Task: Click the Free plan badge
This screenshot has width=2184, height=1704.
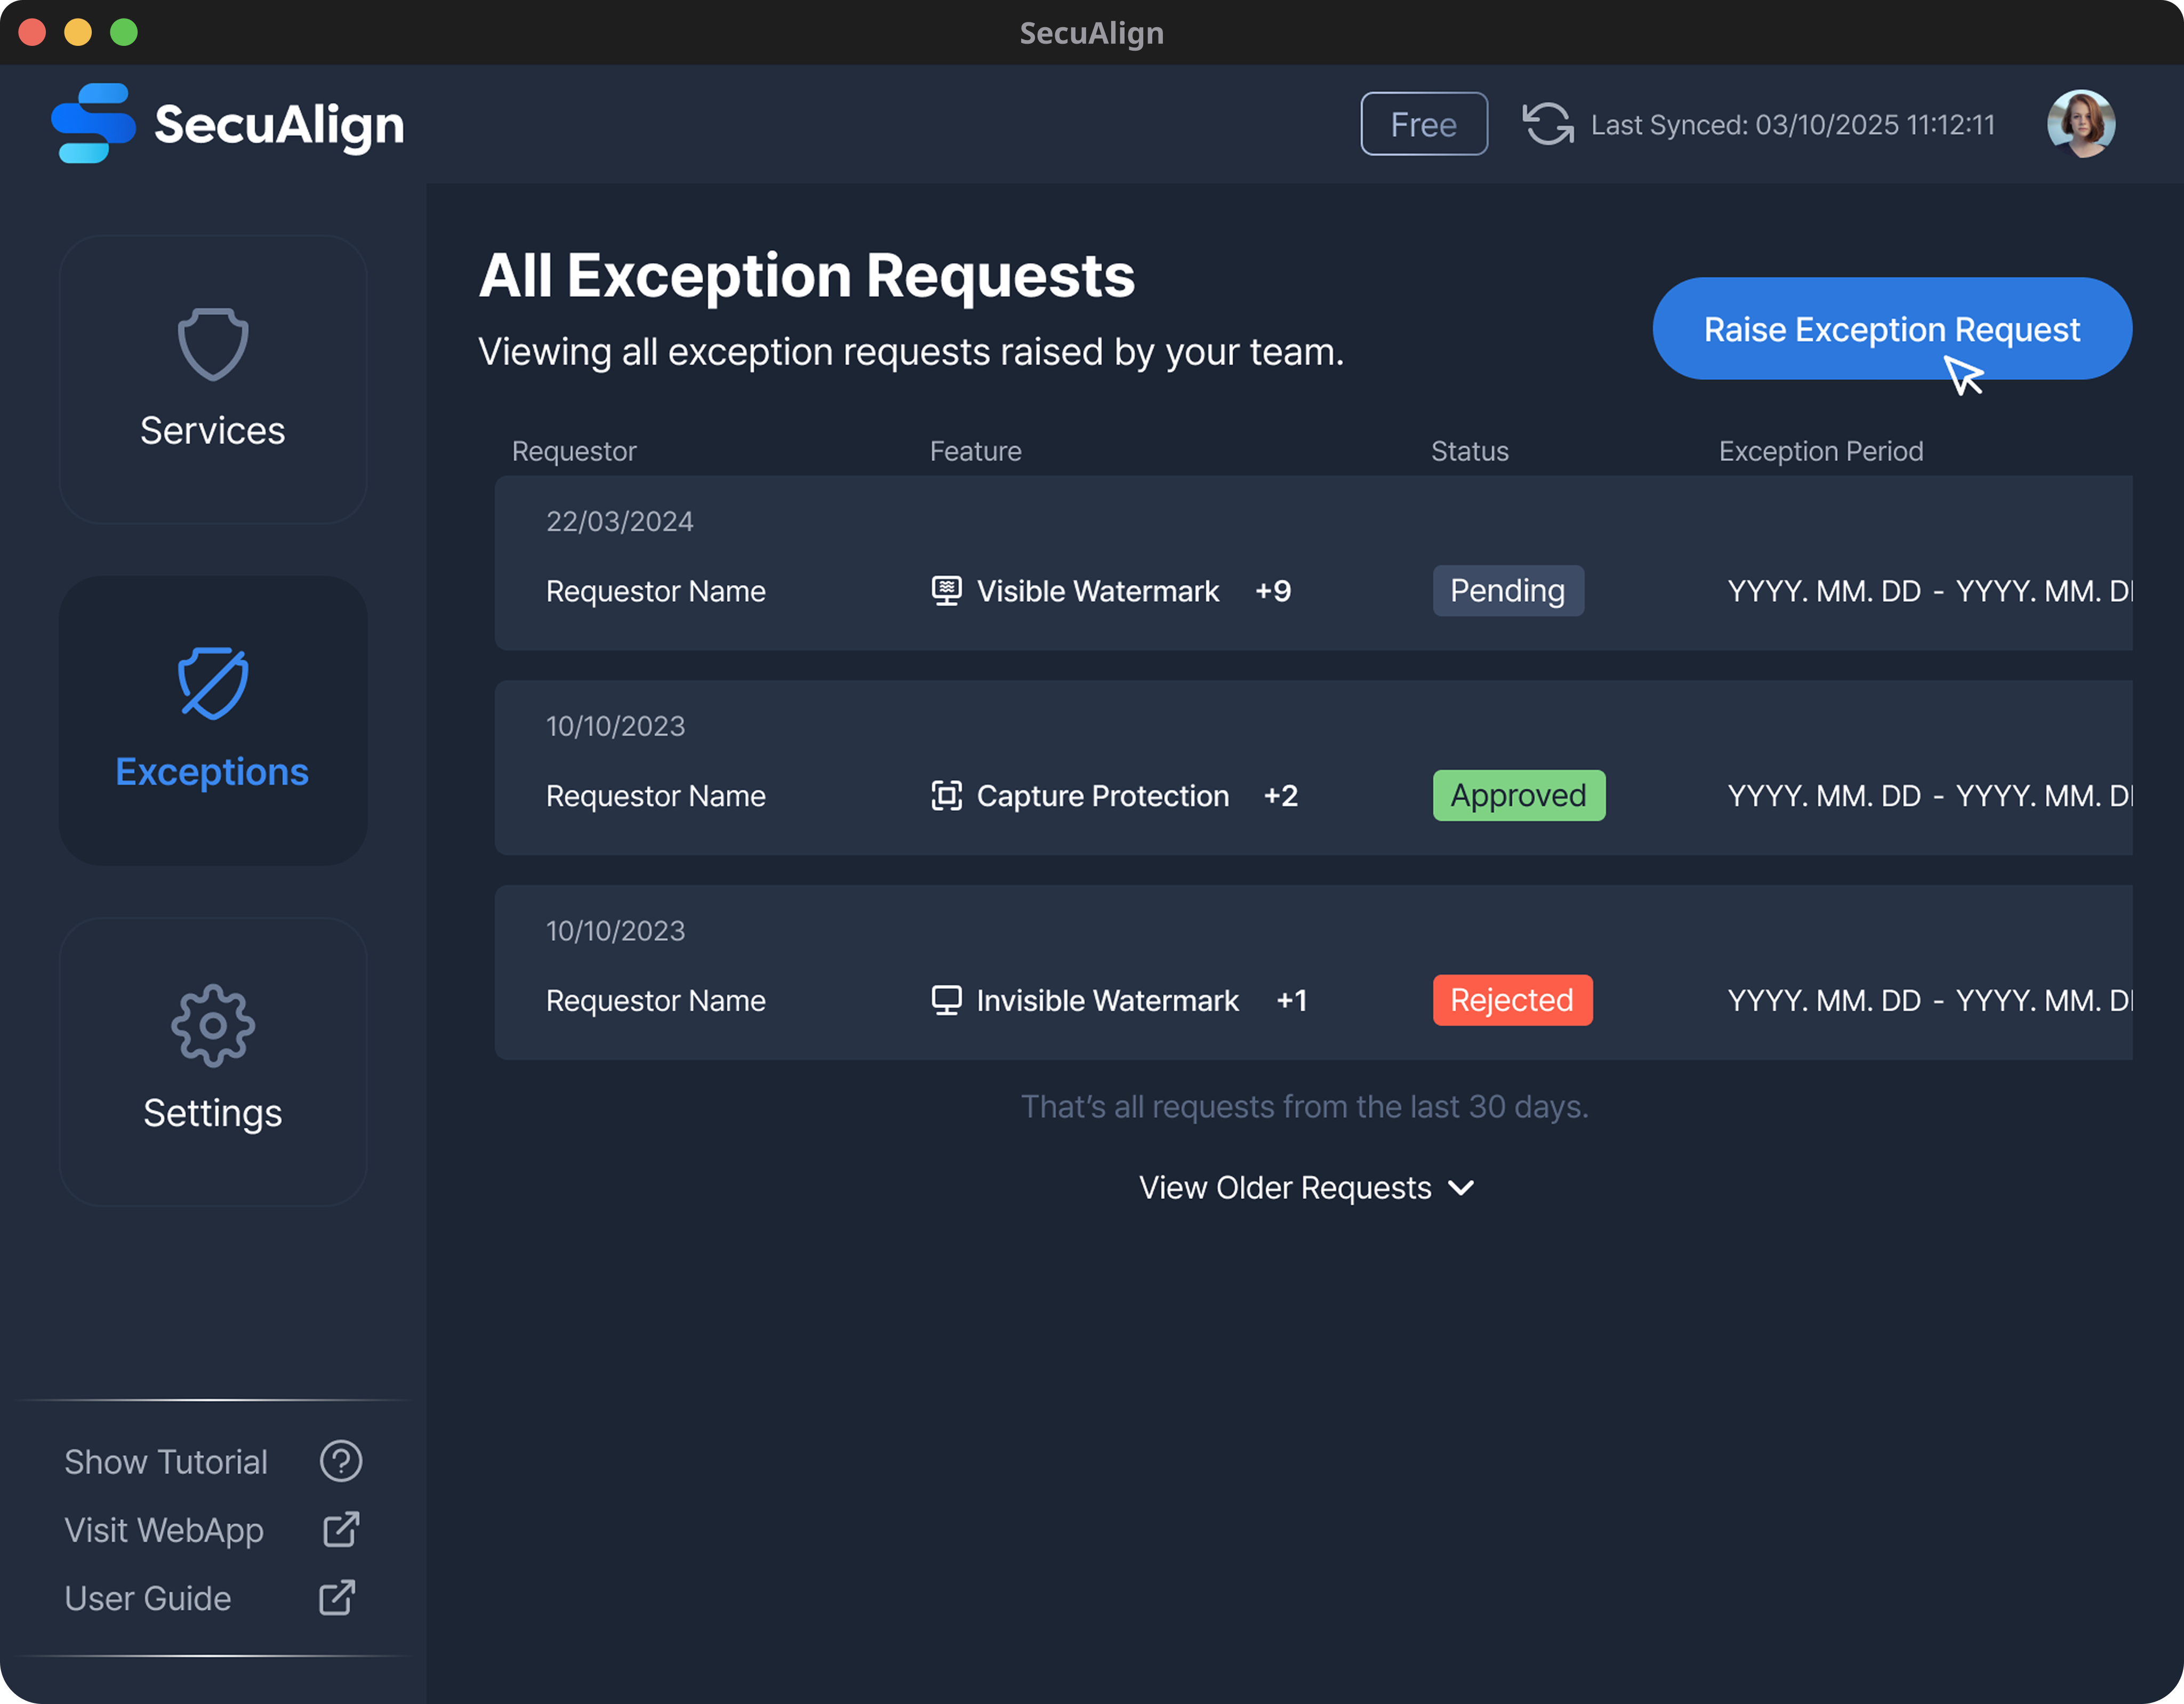Action: [1423, 124]
